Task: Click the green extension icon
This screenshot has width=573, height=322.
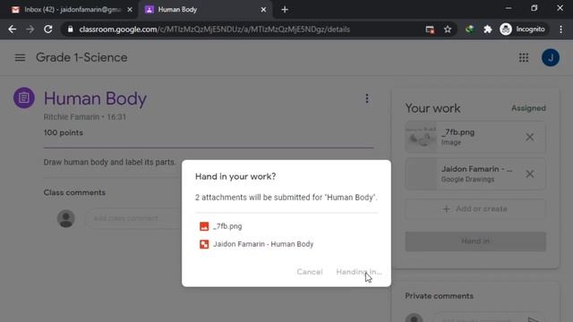Action: click(x=469, y=30)
